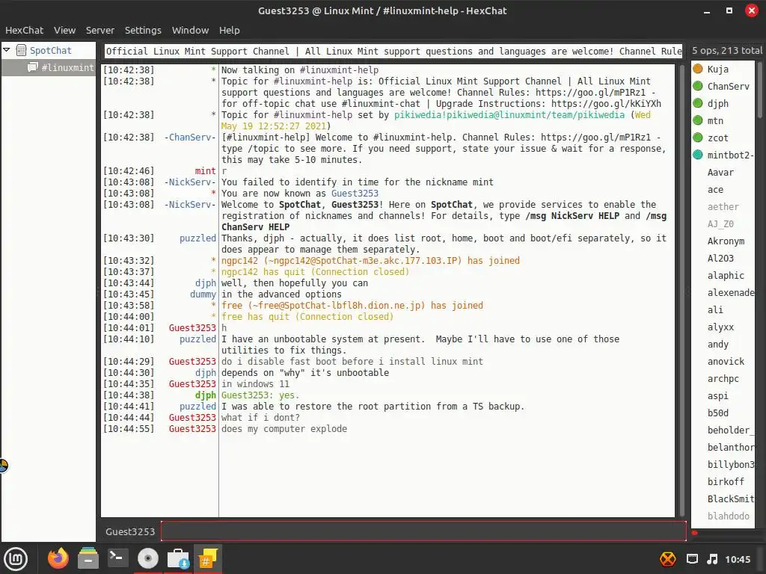
Task: Open the Help menu
Action: tap(229, 30)
